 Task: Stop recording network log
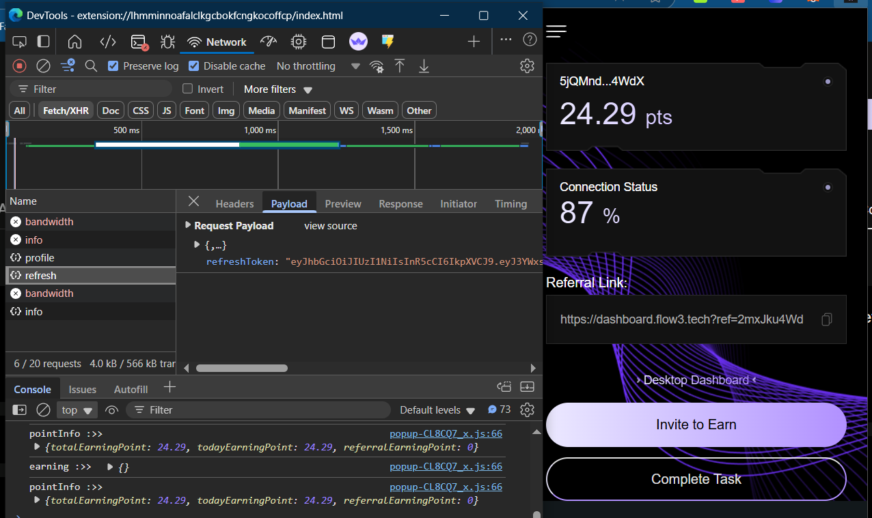pos(20,66)
